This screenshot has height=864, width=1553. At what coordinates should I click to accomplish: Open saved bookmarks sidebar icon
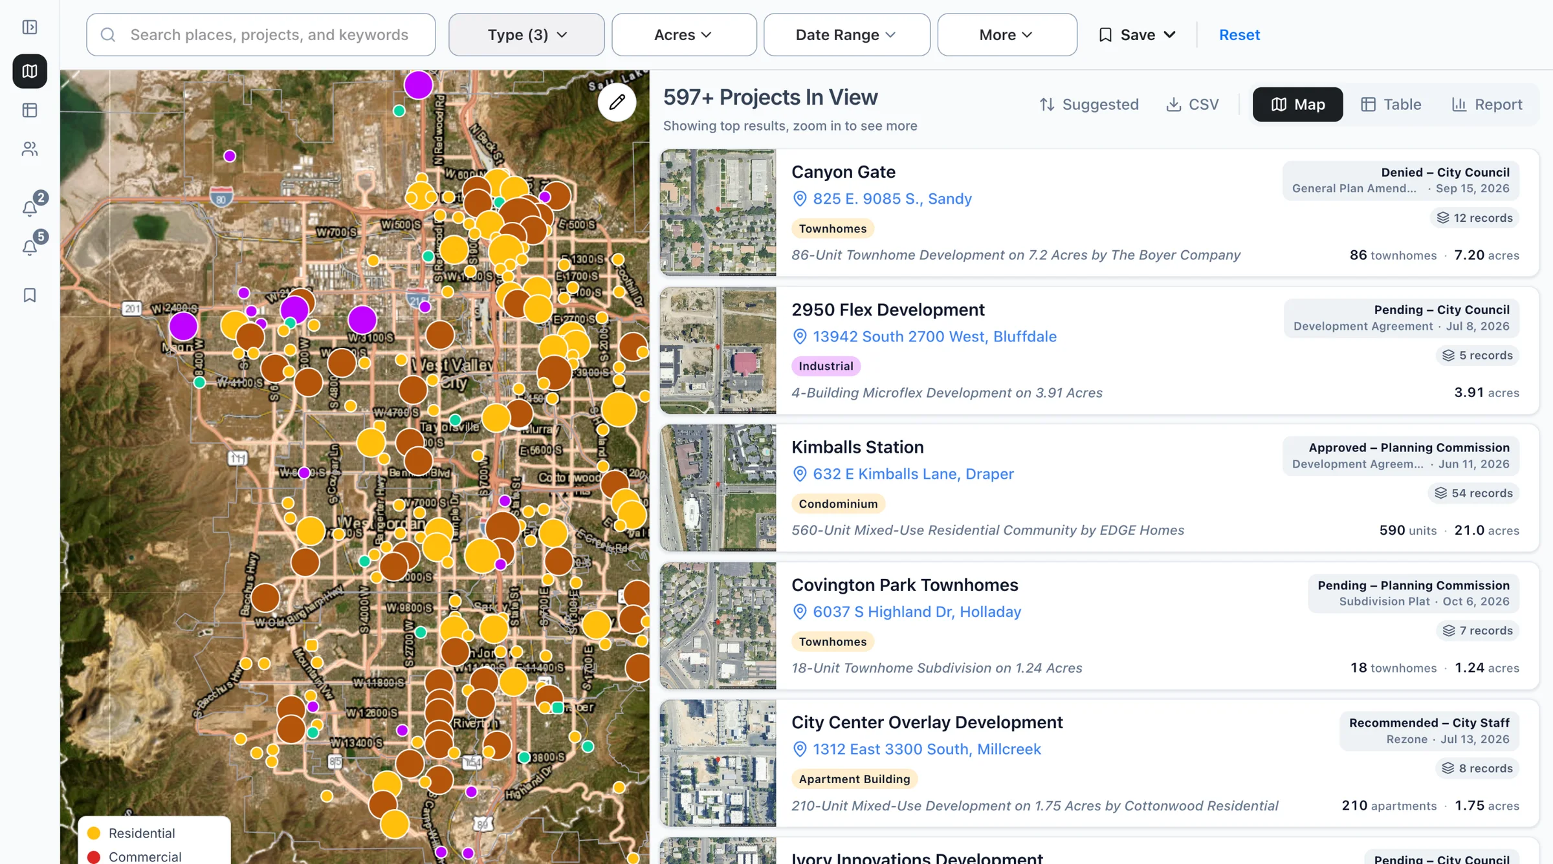point(30,295)
